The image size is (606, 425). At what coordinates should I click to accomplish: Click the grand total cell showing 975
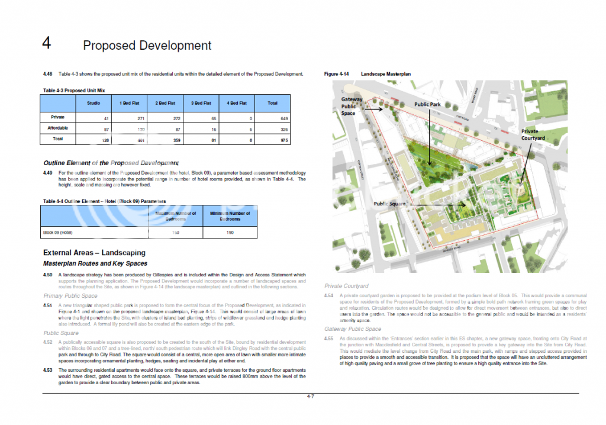point(272,140)
